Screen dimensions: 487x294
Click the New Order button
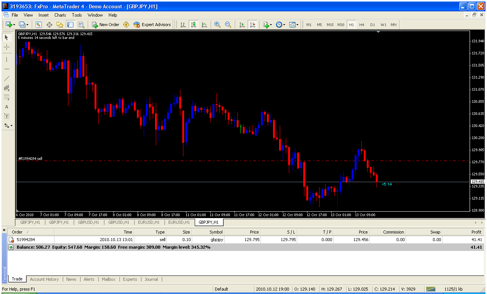(105, 25)
